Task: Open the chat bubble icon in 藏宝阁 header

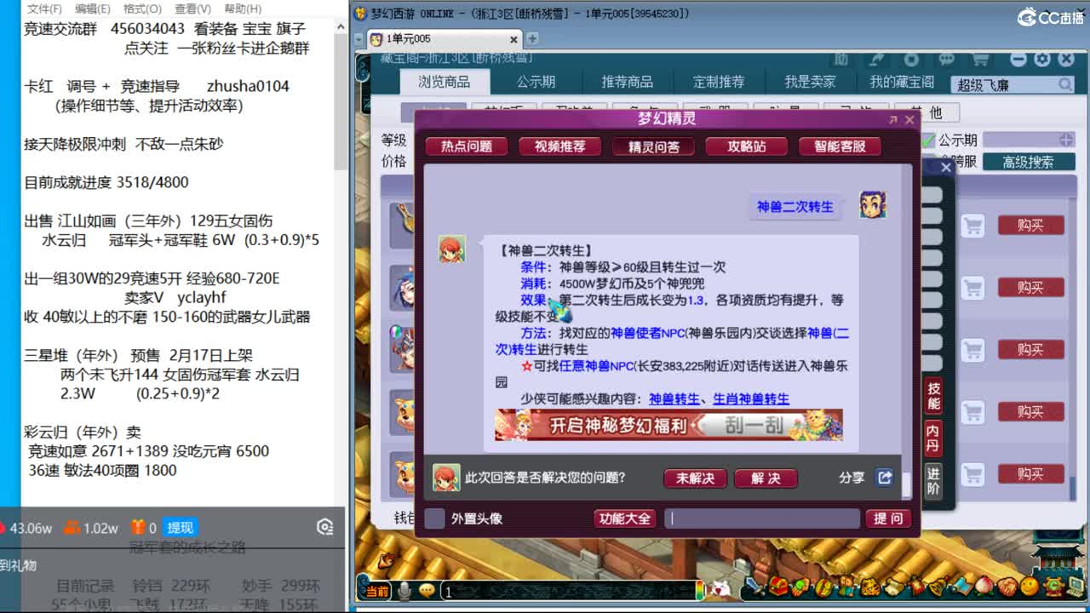Action: pyautogui.click(x=946, y=59)
